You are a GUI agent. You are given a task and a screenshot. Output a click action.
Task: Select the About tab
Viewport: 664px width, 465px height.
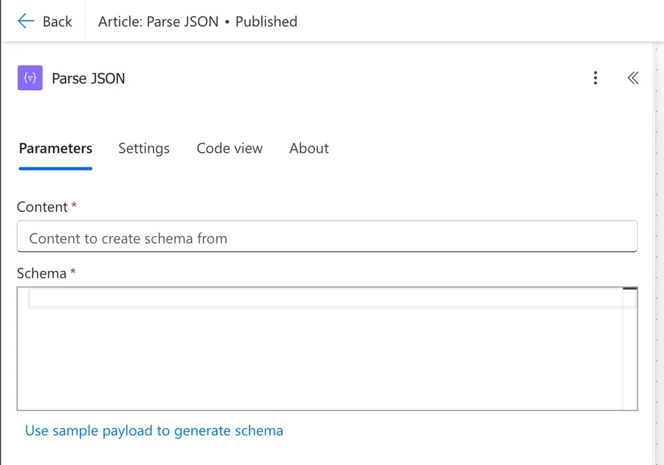(308, 148)
